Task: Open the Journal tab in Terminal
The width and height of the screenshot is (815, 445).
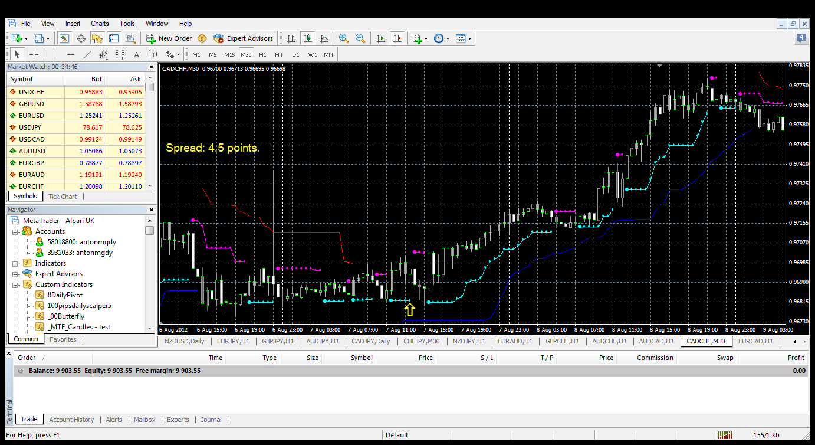Action: pos(211,420)
